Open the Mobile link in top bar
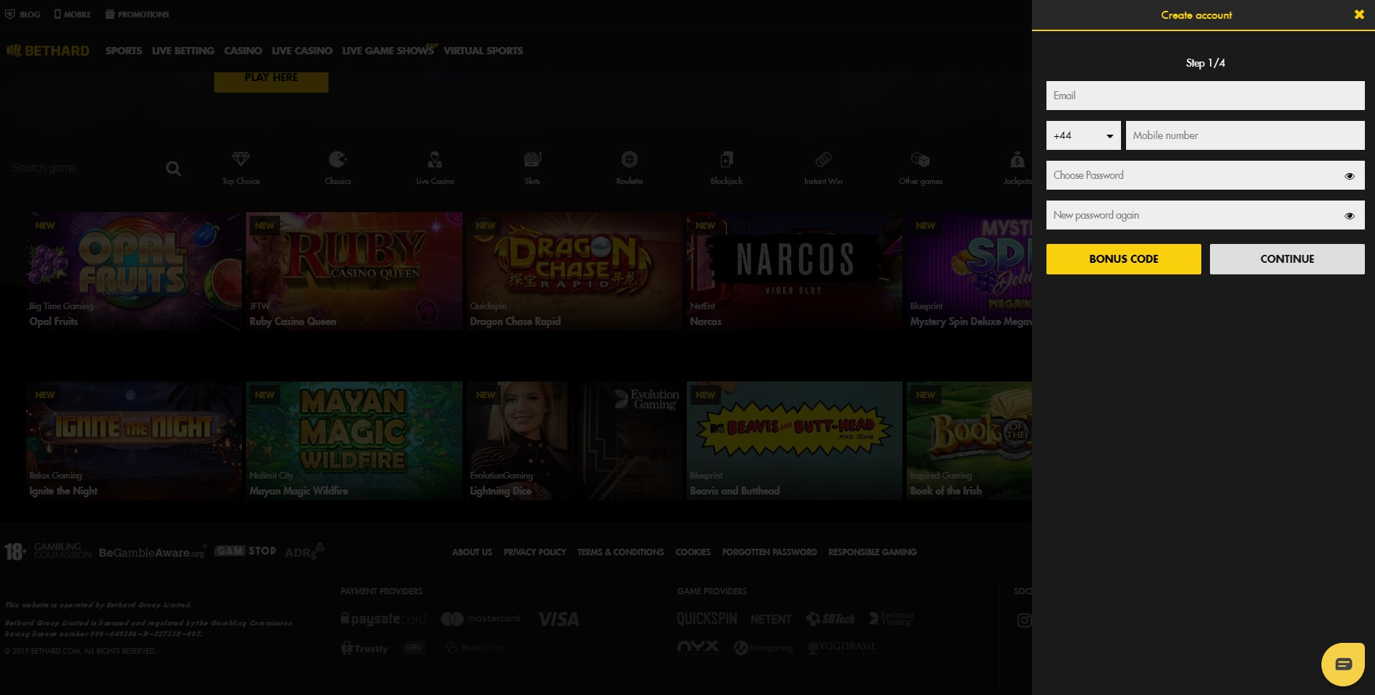The width and height of the screenshot is (1375, 695). [x=72, y=14]
